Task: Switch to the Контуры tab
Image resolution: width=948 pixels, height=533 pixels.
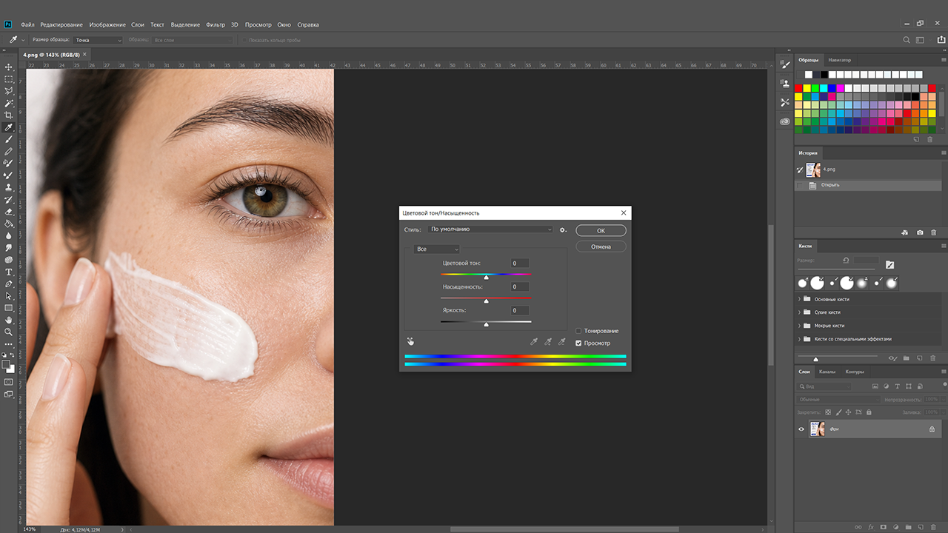Action: pos(855,372)
